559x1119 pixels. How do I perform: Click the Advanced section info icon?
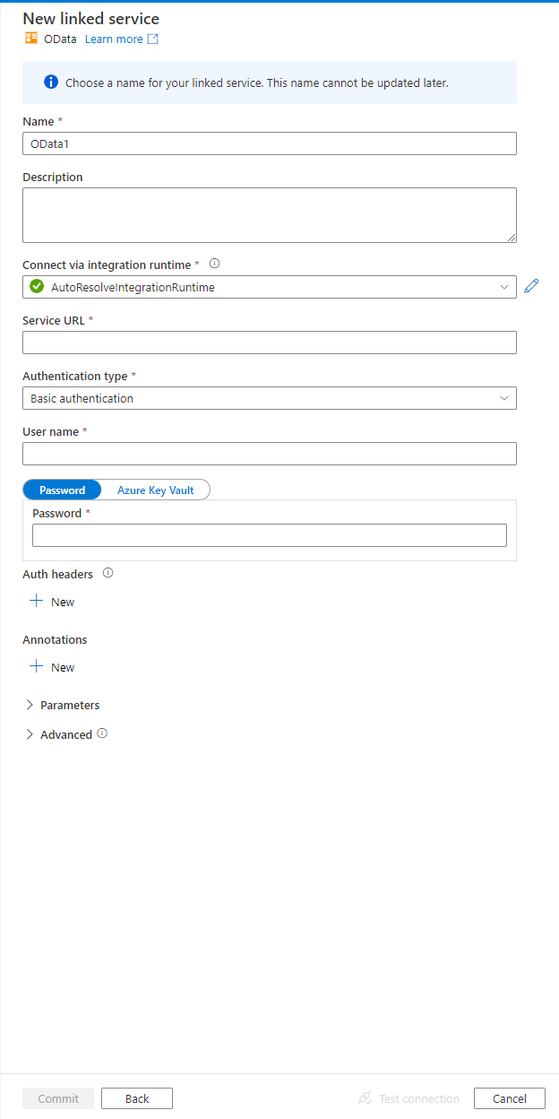101,733
